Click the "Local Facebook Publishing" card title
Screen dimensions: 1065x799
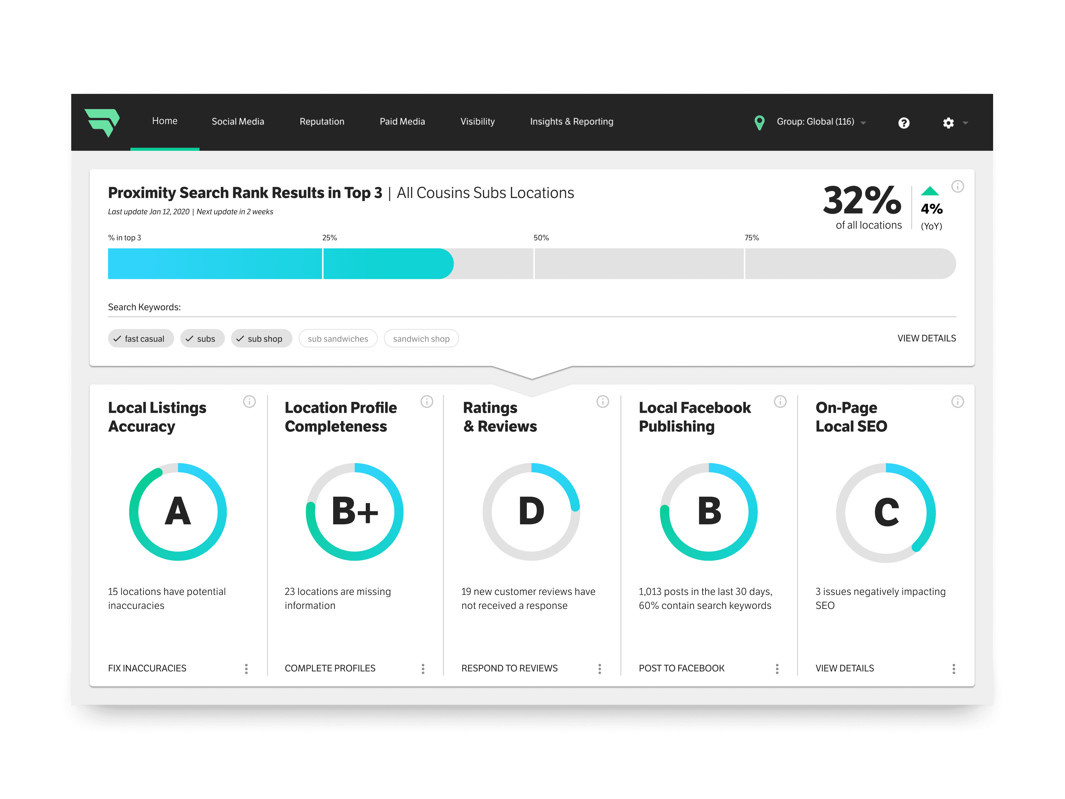pos(695,416)
